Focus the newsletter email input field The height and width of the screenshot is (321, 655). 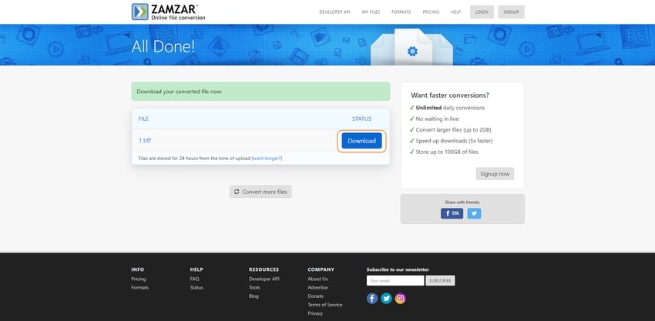tap(395, 280)
